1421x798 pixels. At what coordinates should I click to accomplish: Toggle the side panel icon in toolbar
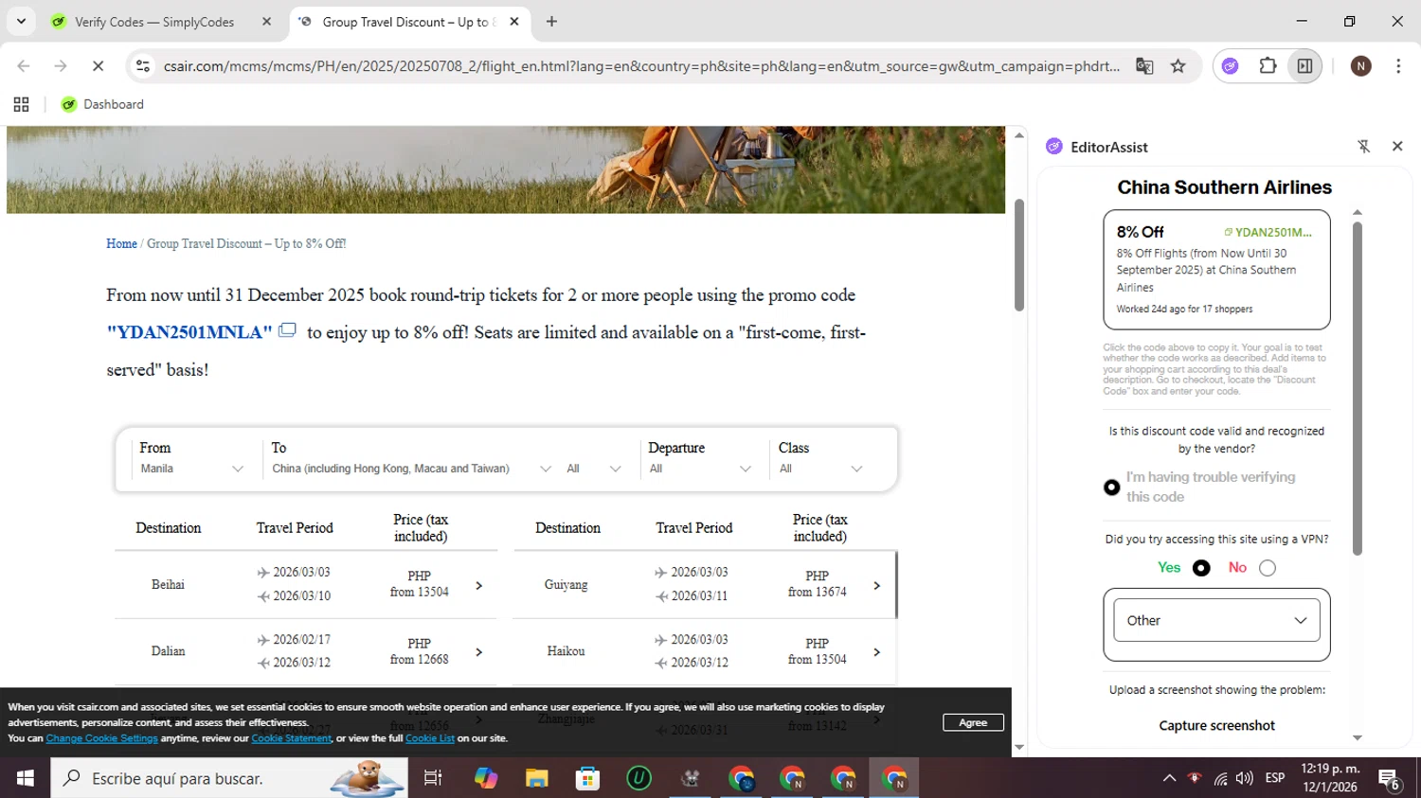coord(1304,66)
